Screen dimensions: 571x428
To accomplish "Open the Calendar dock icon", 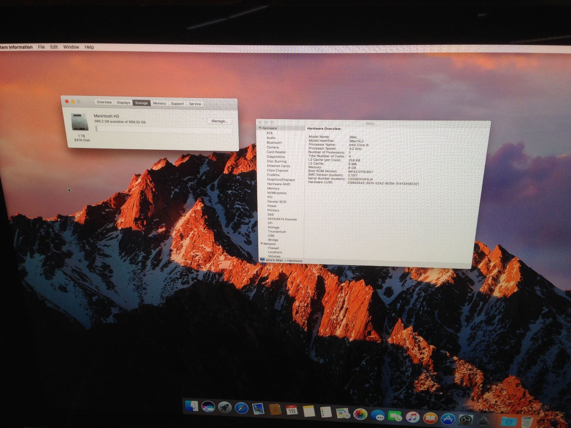I will pyautogui.click(x=292, y=410).
